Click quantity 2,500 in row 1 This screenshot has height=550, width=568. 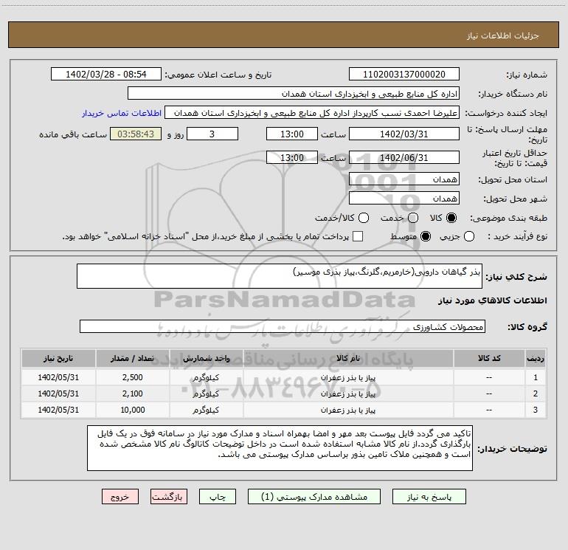[132, 377]
